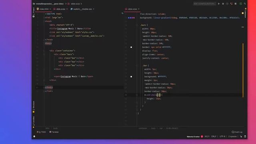
Task: Open the Add Configuration dropdown
Action: (x=204, y=4)
